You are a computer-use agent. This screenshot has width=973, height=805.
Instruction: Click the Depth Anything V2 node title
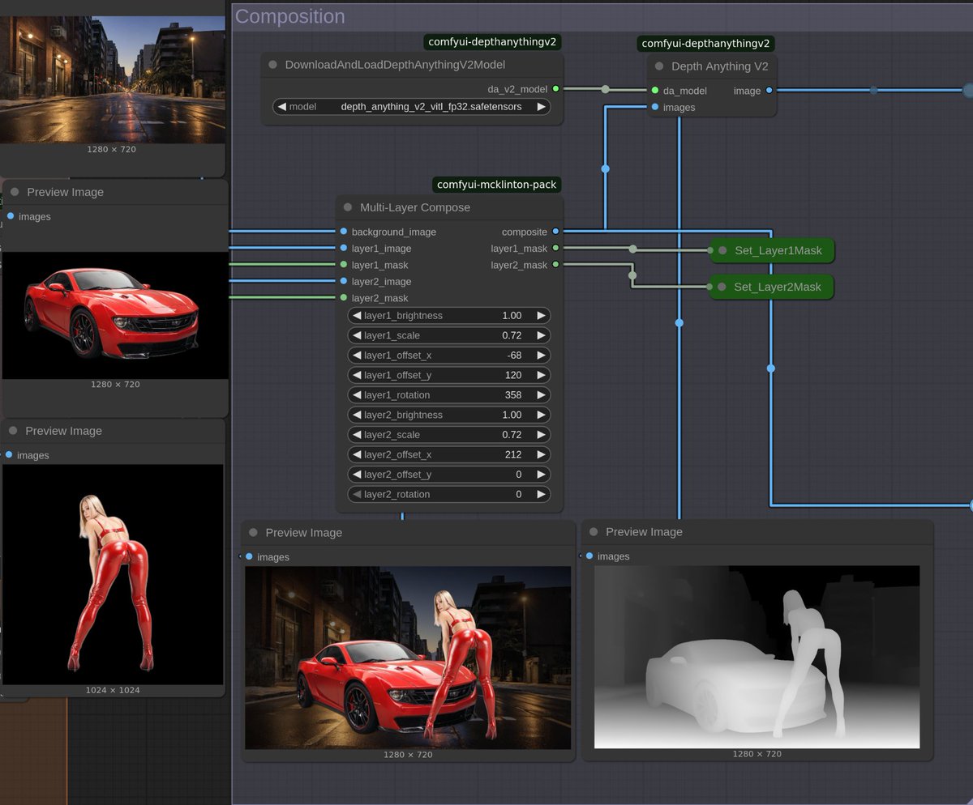720,66
